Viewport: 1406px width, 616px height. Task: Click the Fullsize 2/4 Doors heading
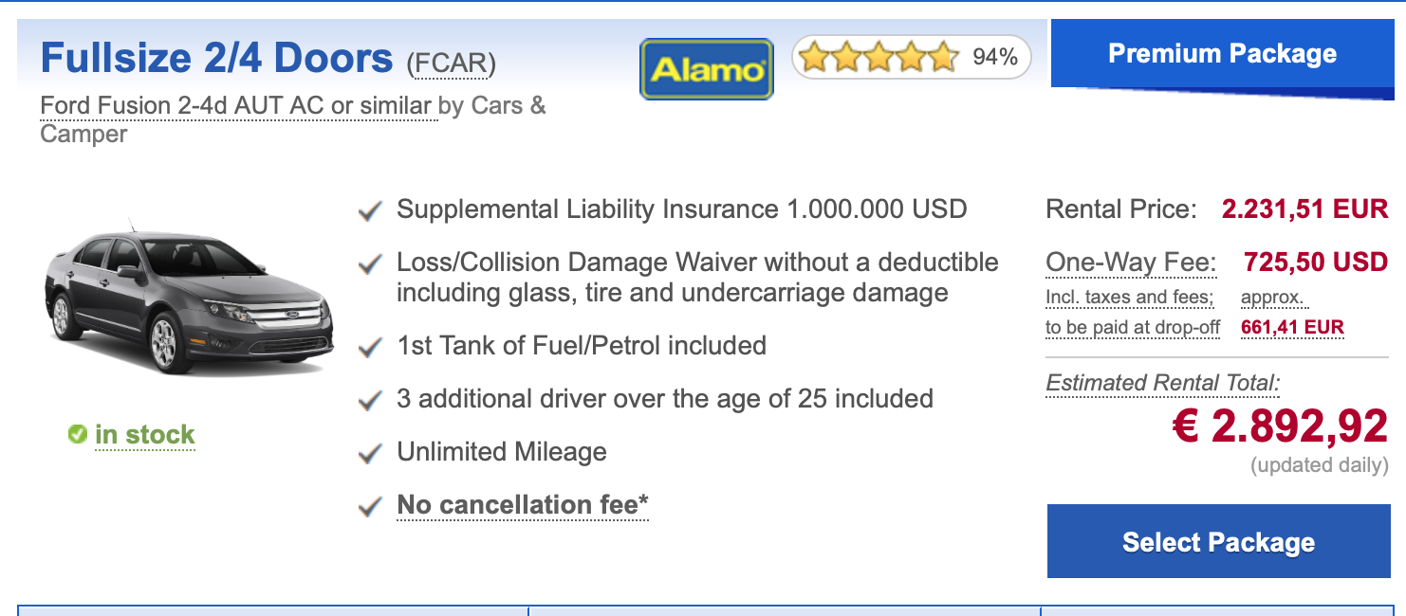coord(216,59)
